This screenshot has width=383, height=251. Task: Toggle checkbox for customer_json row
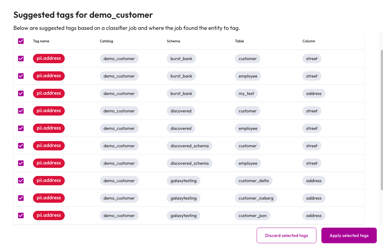21,215
